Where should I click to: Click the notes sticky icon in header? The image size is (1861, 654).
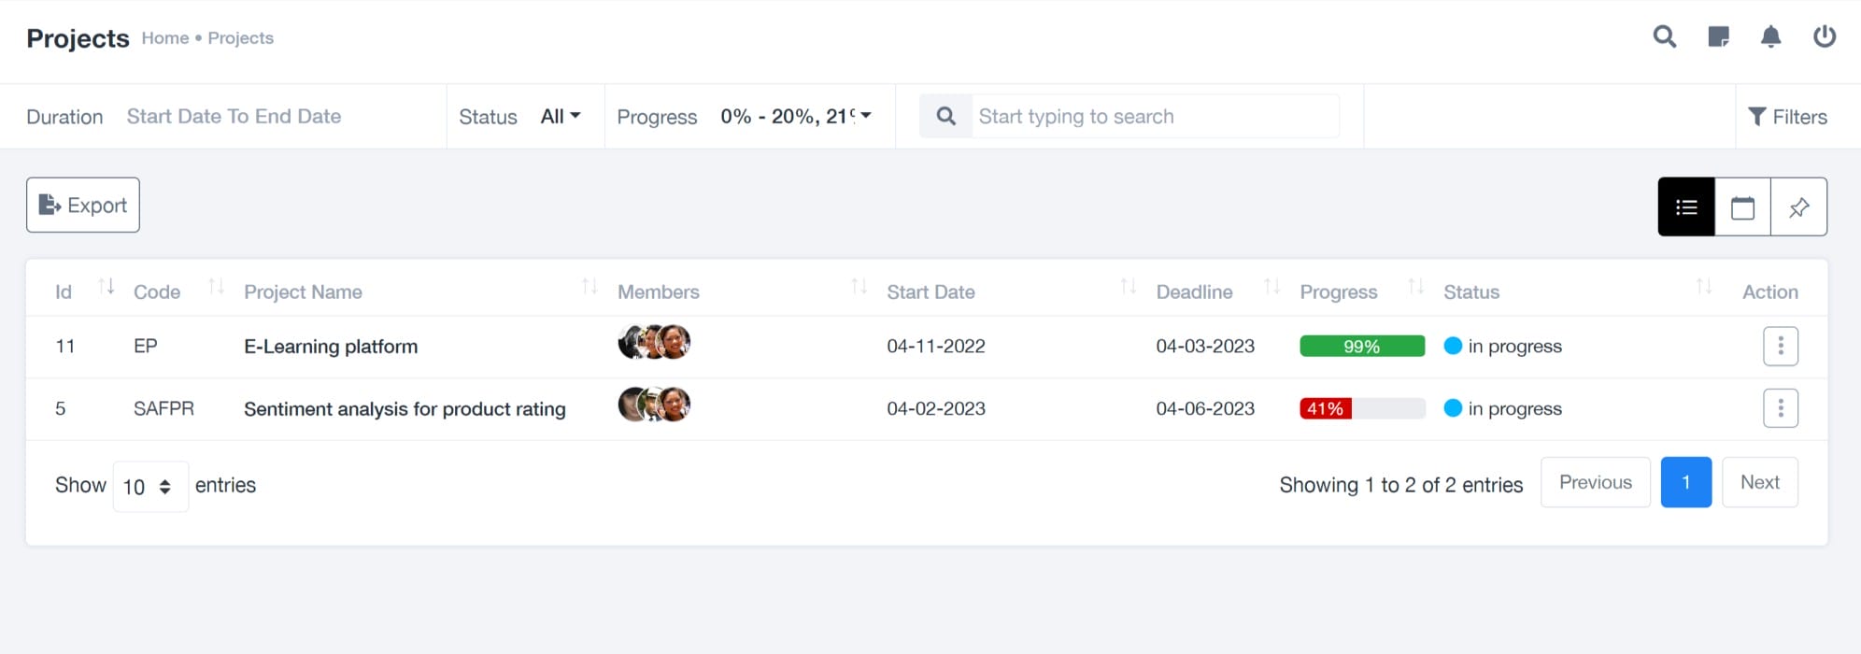[x=1718, y=36]
